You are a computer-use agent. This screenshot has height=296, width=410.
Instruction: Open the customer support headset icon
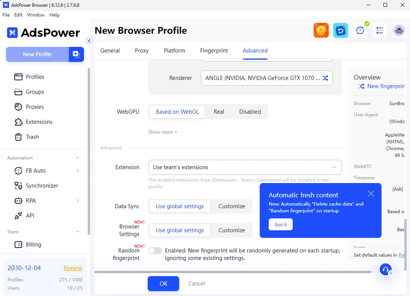point(386,270)
